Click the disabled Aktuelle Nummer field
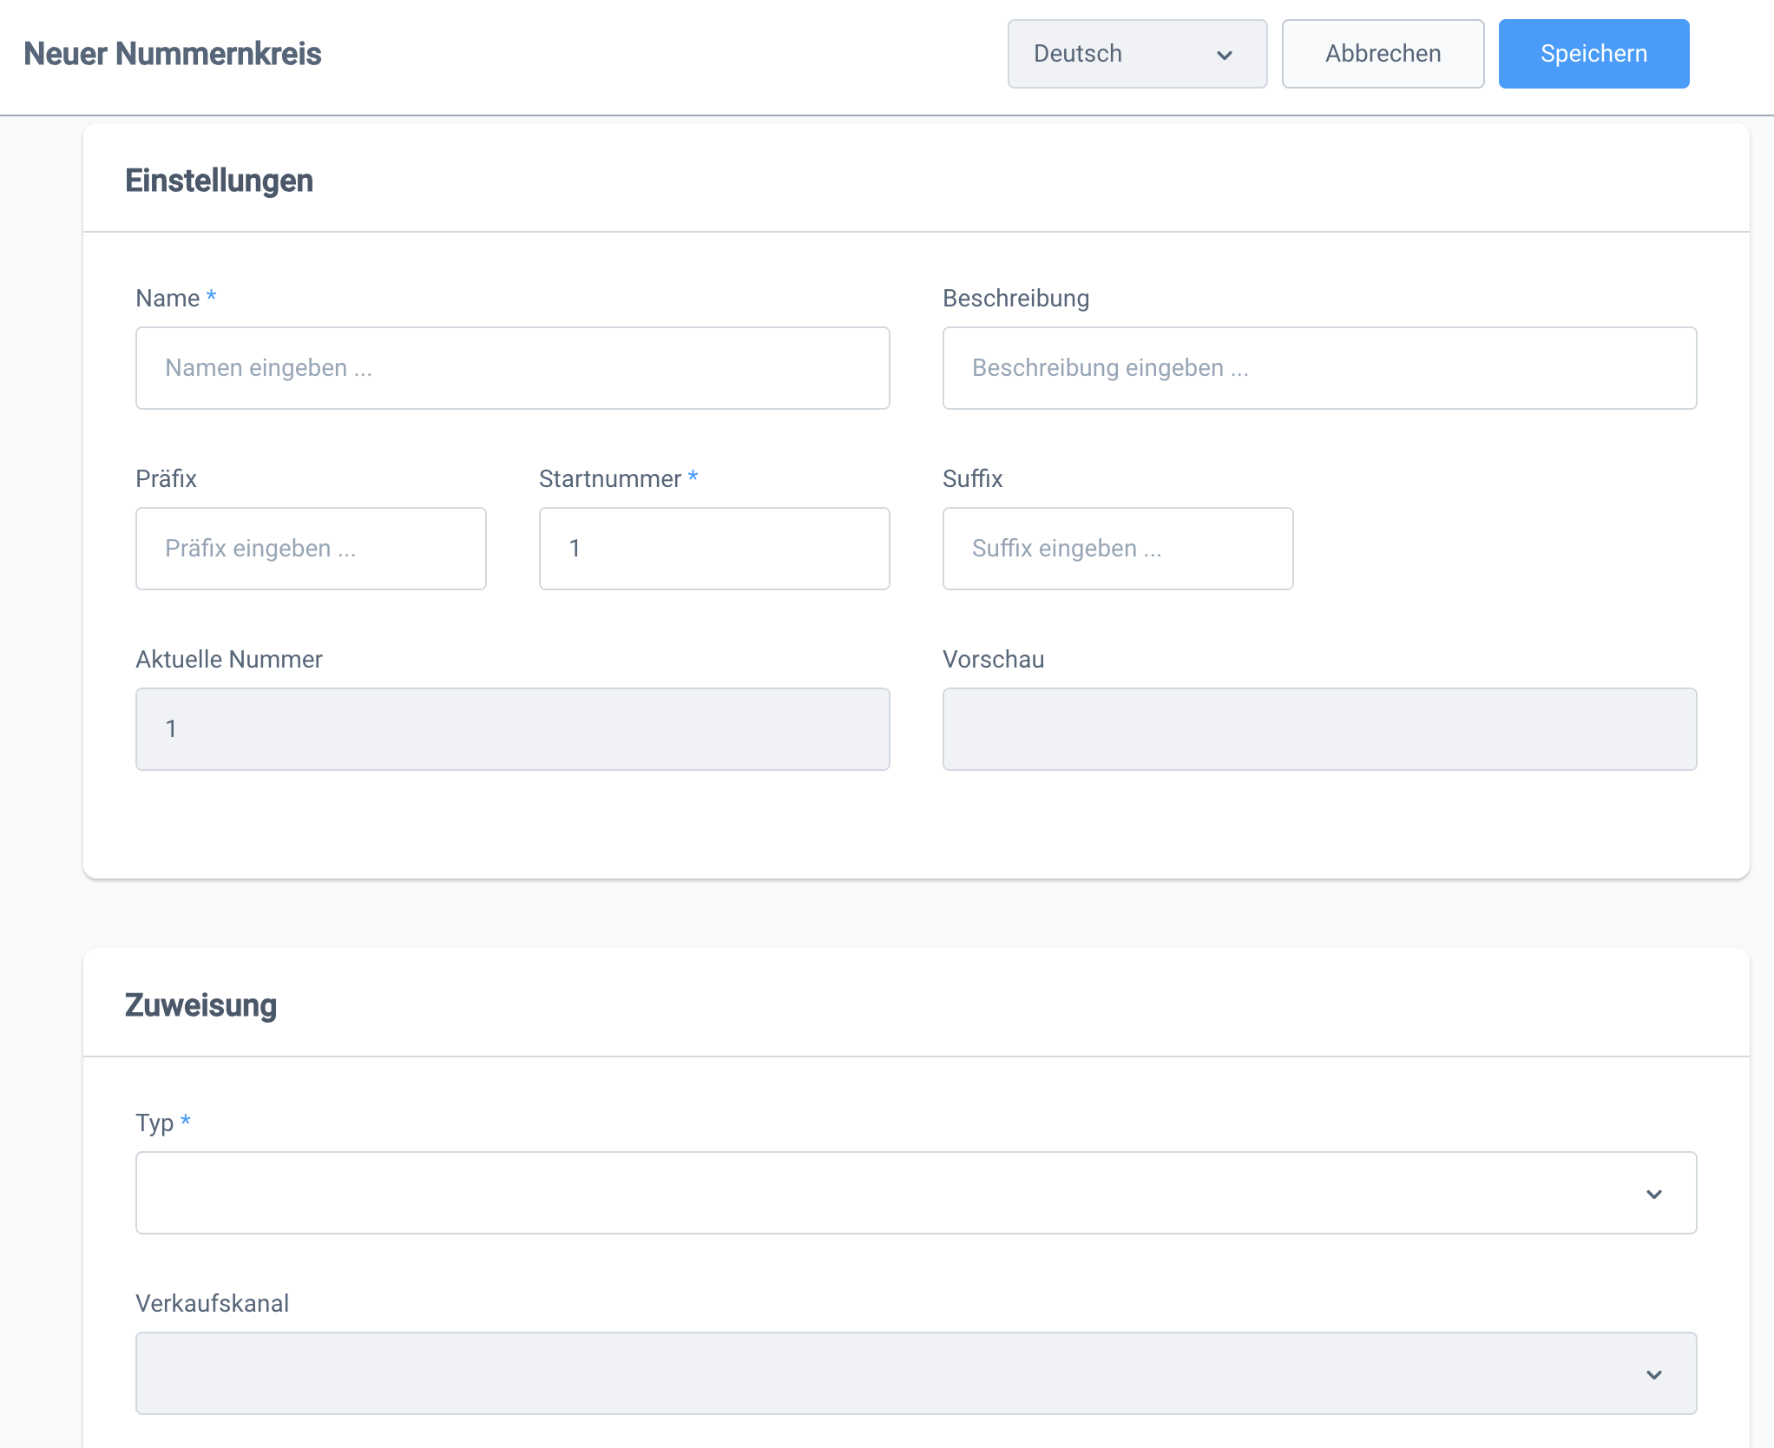This screenshot has height=1448, width=1774. pyautogui.click(x=512, y=729)
